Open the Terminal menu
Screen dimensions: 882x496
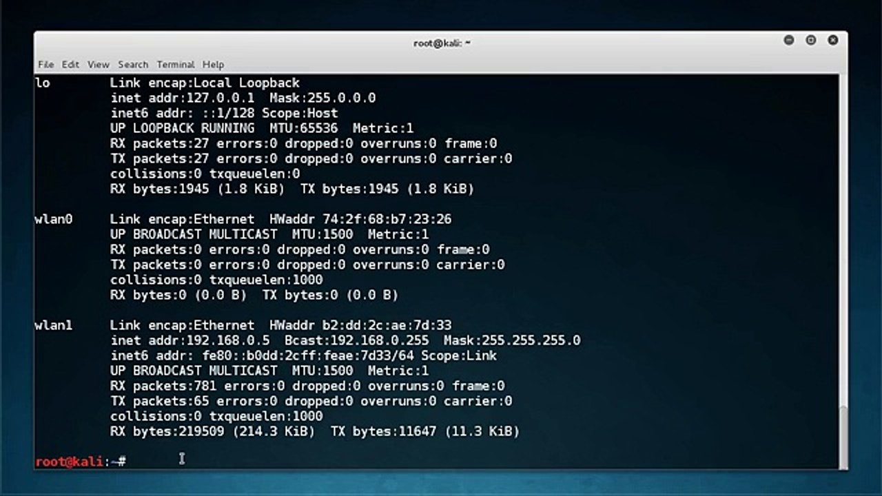pos(175,64)
